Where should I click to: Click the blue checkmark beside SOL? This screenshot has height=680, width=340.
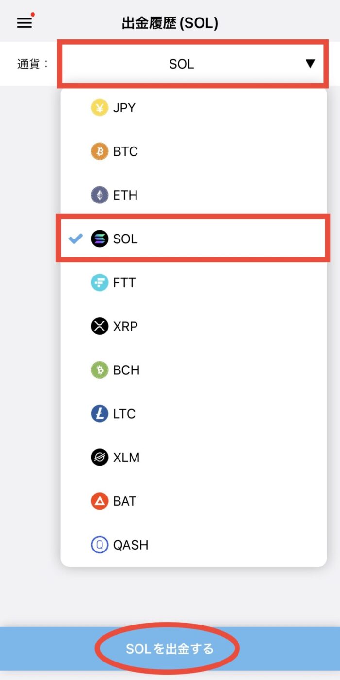(x=76, y=239)
